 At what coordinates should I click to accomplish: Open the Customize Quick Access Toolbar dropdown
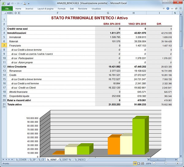tap(29, 4)
